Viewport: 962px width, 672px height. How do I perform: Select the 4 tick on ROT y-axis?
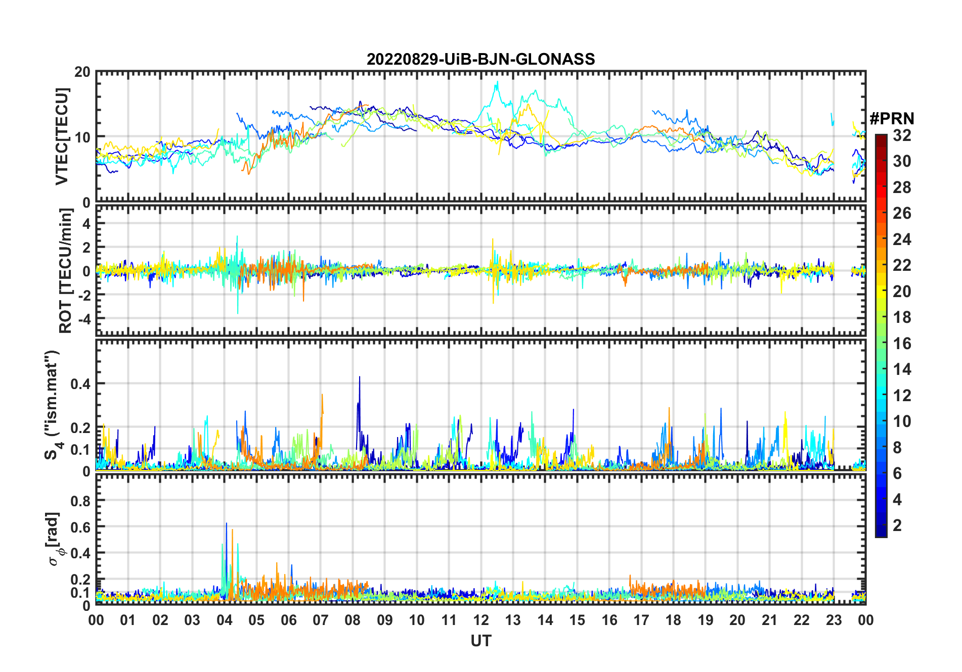click(x=86, y=224)
